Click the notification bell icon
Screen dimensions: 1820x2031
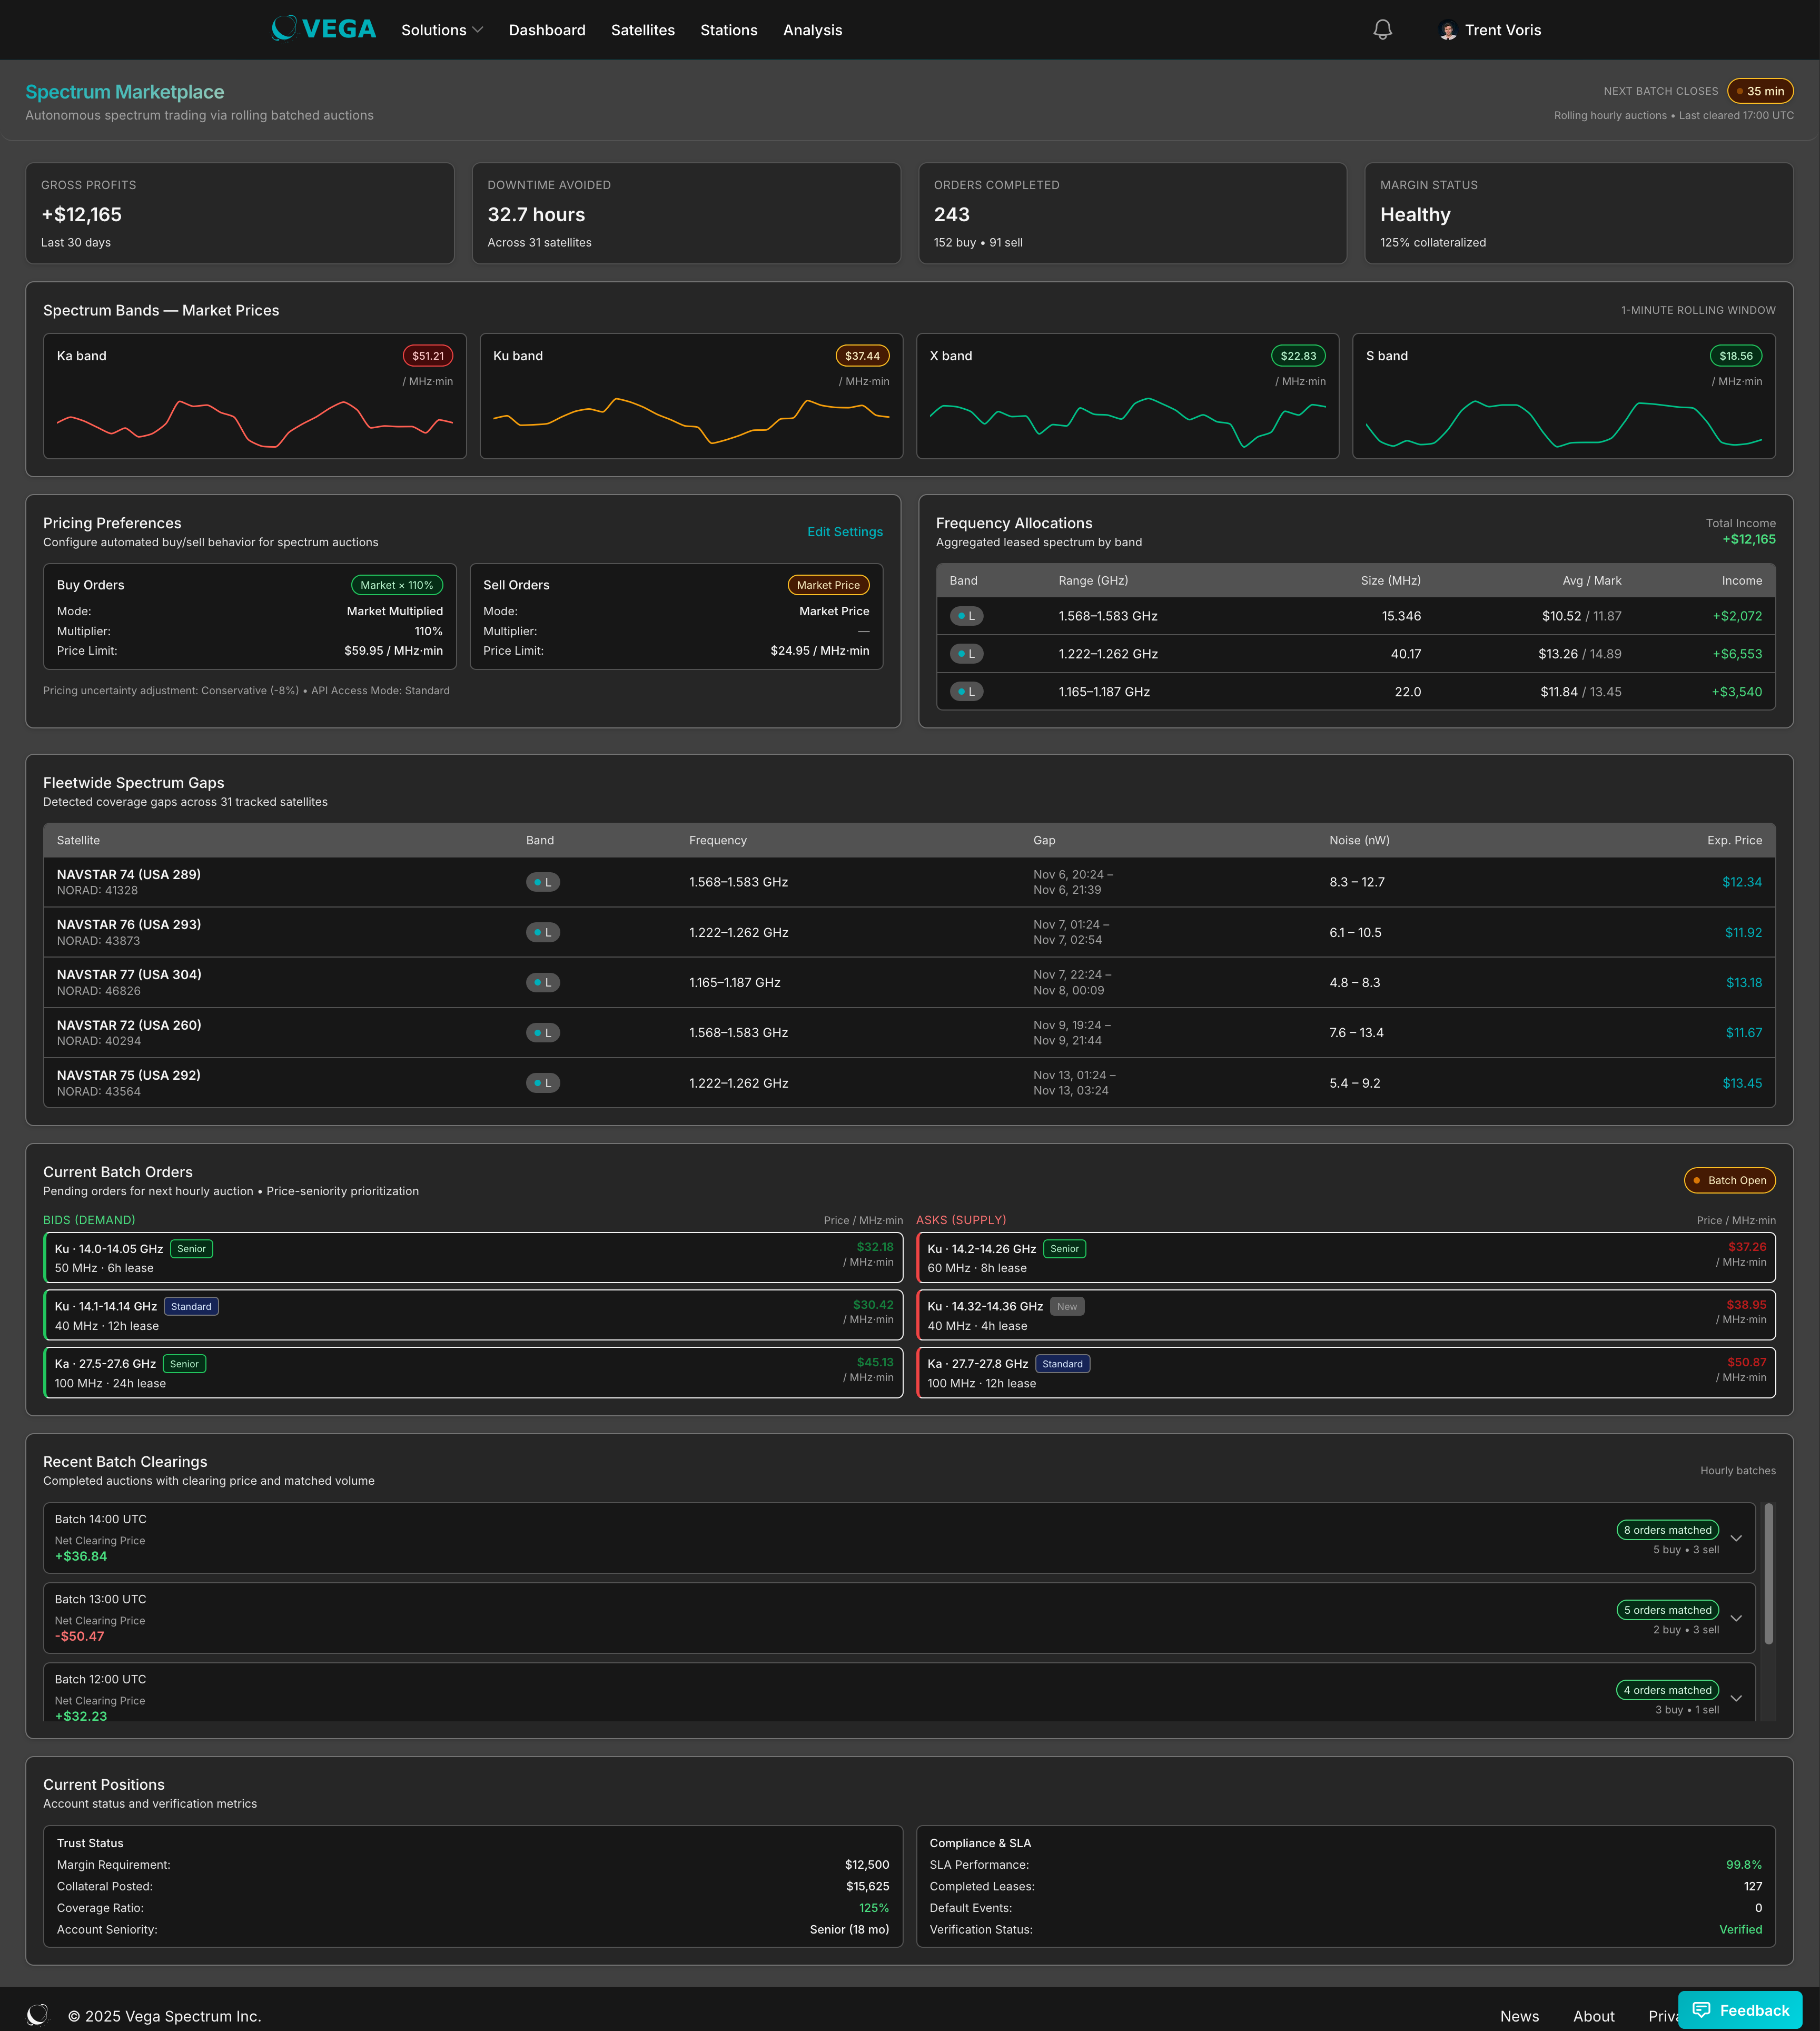click(1382, 30)
